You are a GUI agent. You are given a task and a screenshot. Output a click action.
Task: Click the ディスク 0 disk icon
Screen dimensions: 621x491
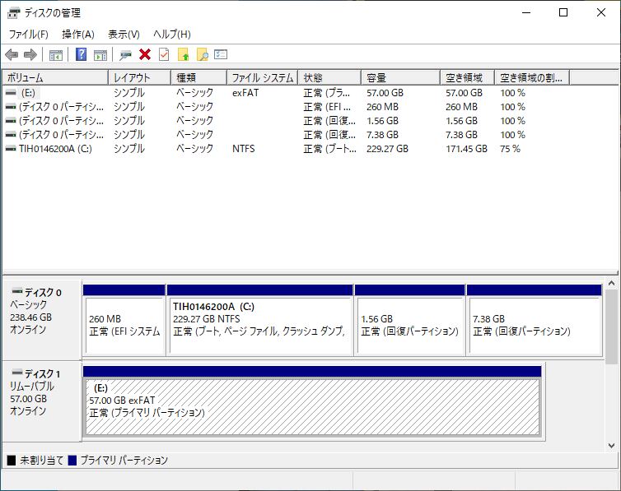17,292
